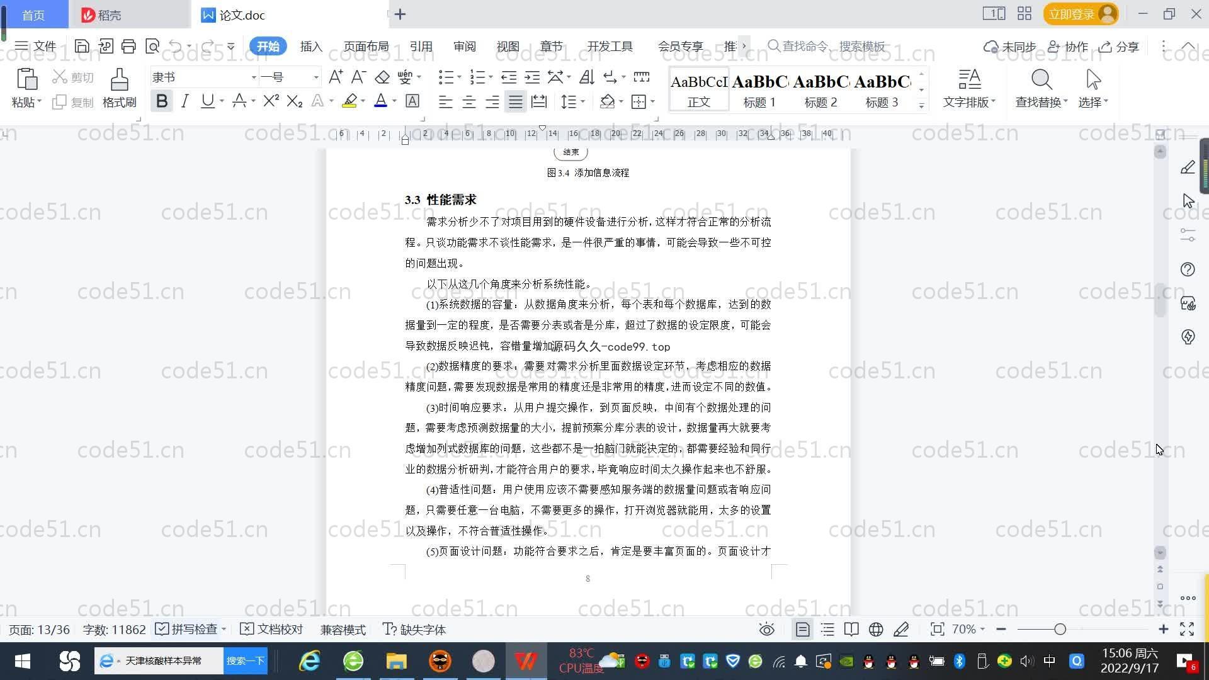Click the search commands field
1209x680 pixels.
[826, 47]
